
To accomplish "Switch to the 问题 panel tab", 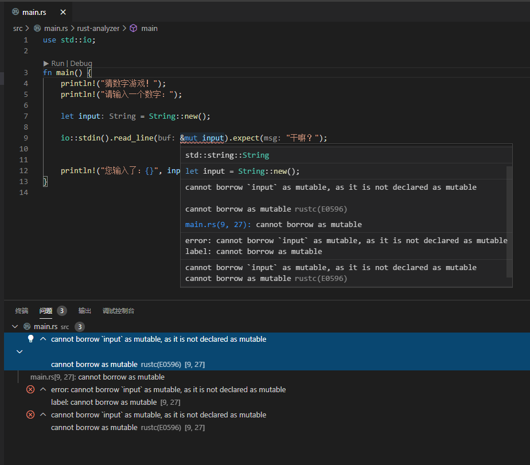I will click(x=46, y=311).
